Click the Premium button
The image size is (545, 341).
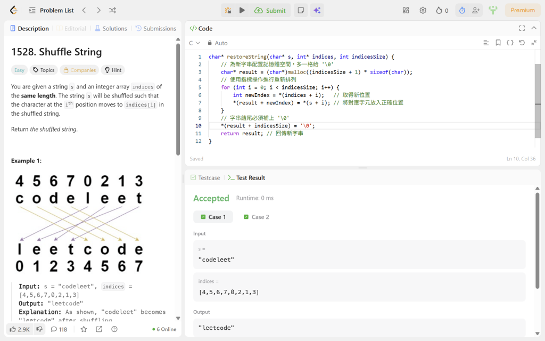click(x=523, y=10)
